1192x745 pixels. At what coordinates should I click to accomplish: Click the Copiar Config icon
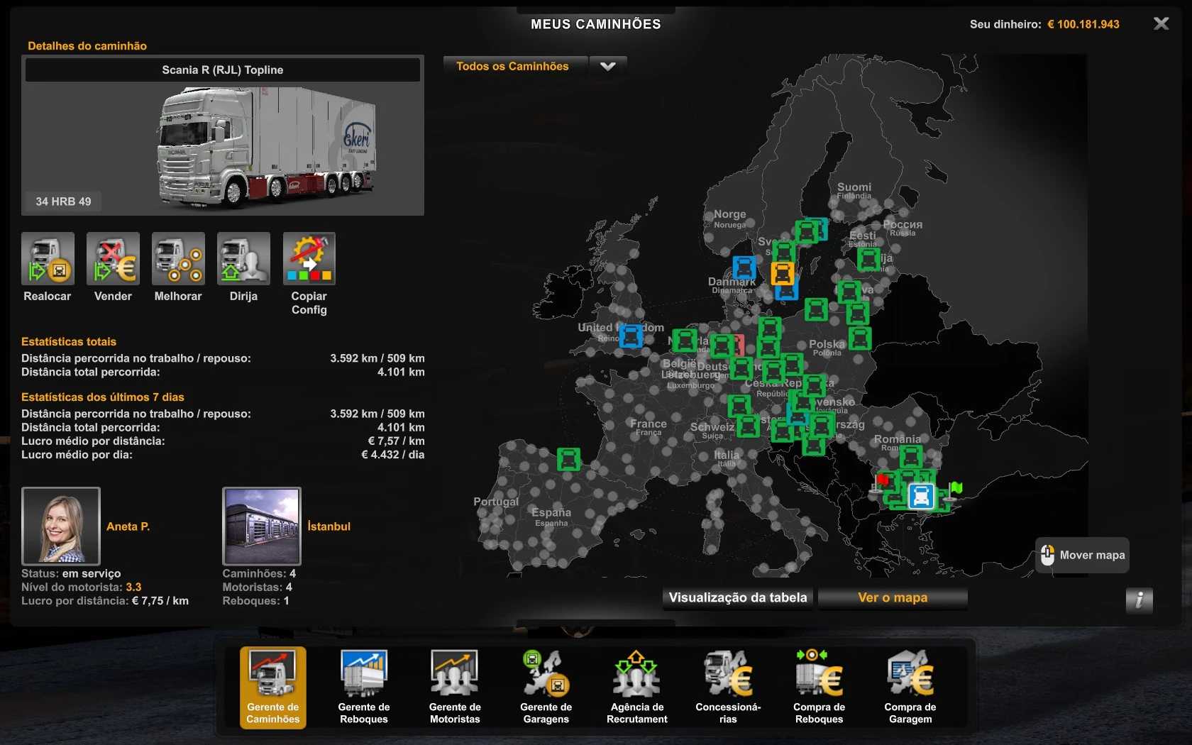pos(309,259)
